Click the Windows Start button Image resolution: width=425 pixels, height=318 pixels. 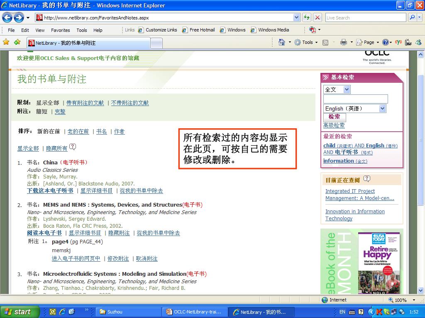coord(20,312)
